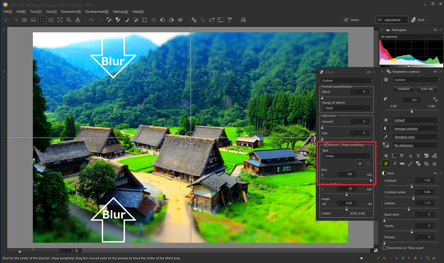Open the brush partial correction icon

[410, 164]
